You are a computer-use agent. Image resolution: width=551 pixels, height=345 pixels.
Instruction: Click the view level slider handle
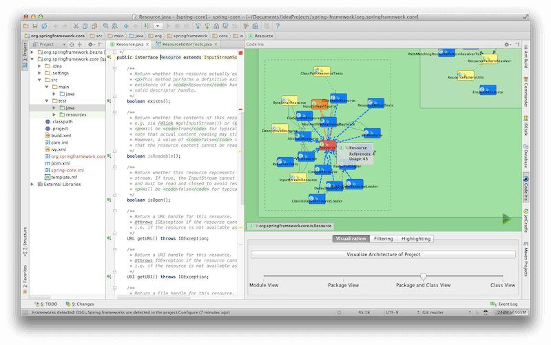[423, 276]
